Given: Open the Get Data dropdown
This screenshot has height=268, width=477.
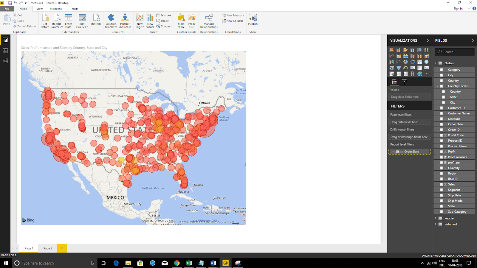Looking at the screenshot, I should pos(45,21).
